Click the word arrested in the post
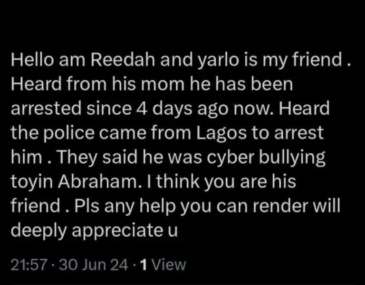365x285 pixels. (41, 109)
